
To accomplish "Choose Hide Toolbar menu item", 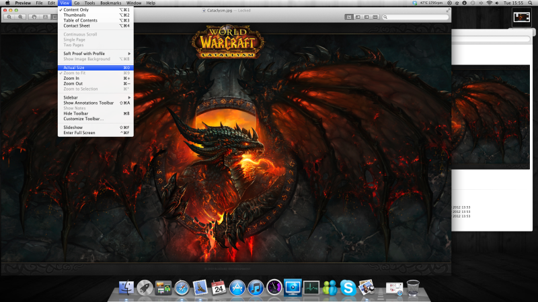I will 95,113.
